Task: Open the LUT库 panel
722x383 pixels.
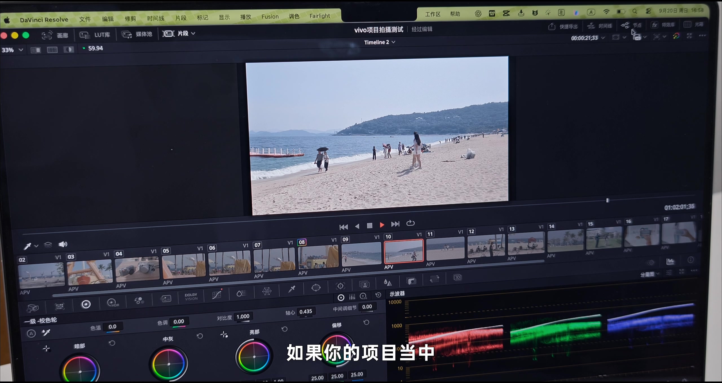Action: [95, 35]
